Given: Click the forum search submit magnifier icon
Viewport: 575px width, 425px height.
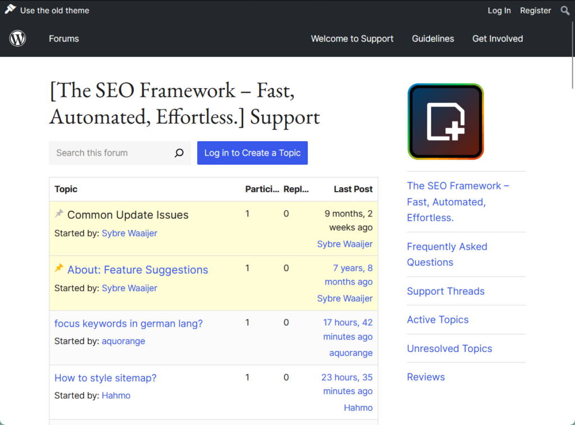Looking at the screenshot, I should pyautogui.click(x=179, y=153).
